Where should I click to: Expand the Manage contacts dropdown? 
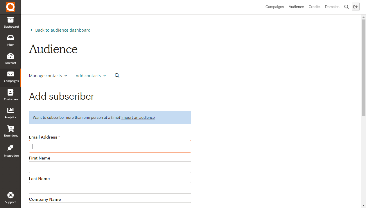pyautogui.click(x=48, y=76)
